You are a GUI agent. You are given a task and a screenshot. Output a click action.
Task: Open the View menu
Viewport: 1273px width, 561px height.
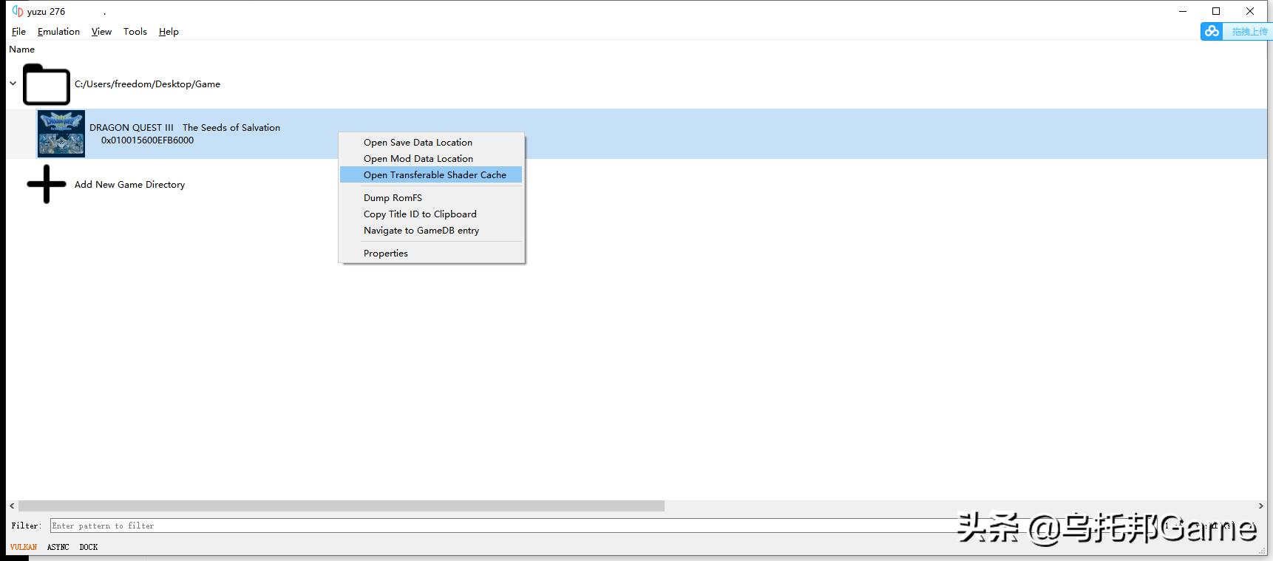[x=101, y=32]
